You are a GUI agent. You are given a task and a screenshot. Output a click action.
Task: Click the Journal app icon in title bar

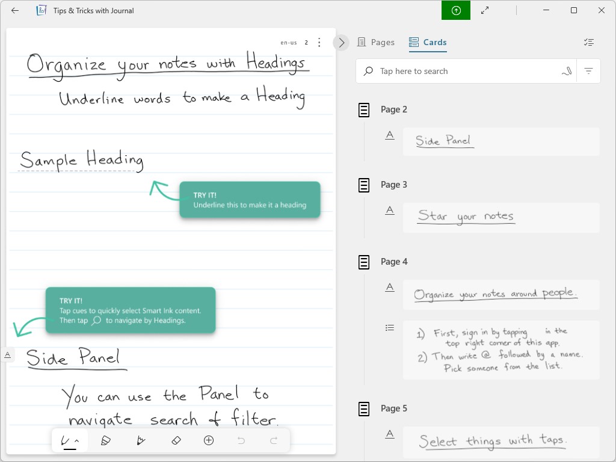pyautogui.click(x=42, y=11)
